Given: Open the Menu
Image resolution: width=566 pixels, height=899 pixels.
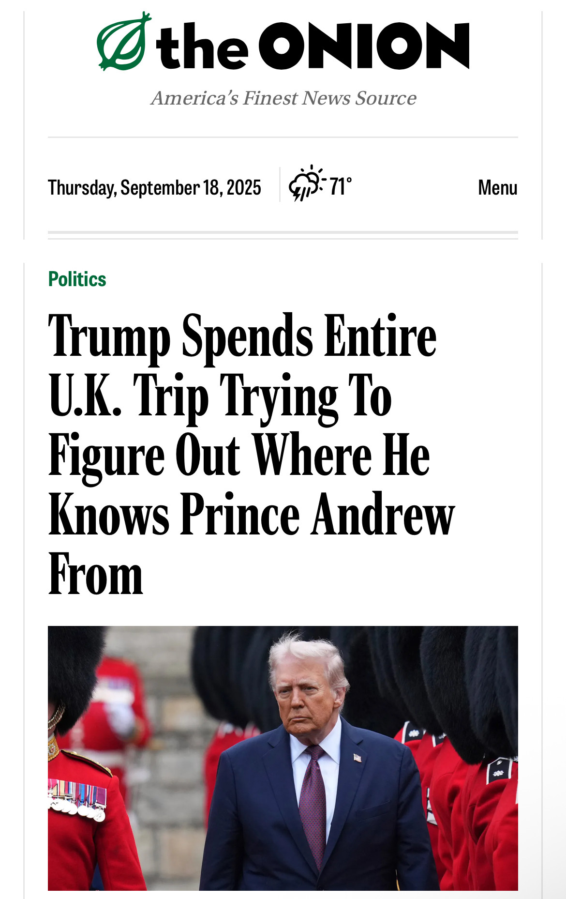Looking at the screenshot, I should 498,187.
